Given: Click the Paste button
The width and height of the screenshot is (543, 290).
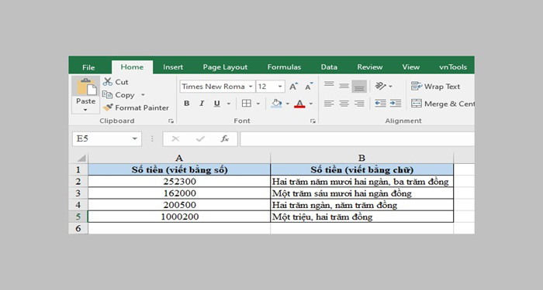Looking at the screenshot, I should click(x=86, y=95).
